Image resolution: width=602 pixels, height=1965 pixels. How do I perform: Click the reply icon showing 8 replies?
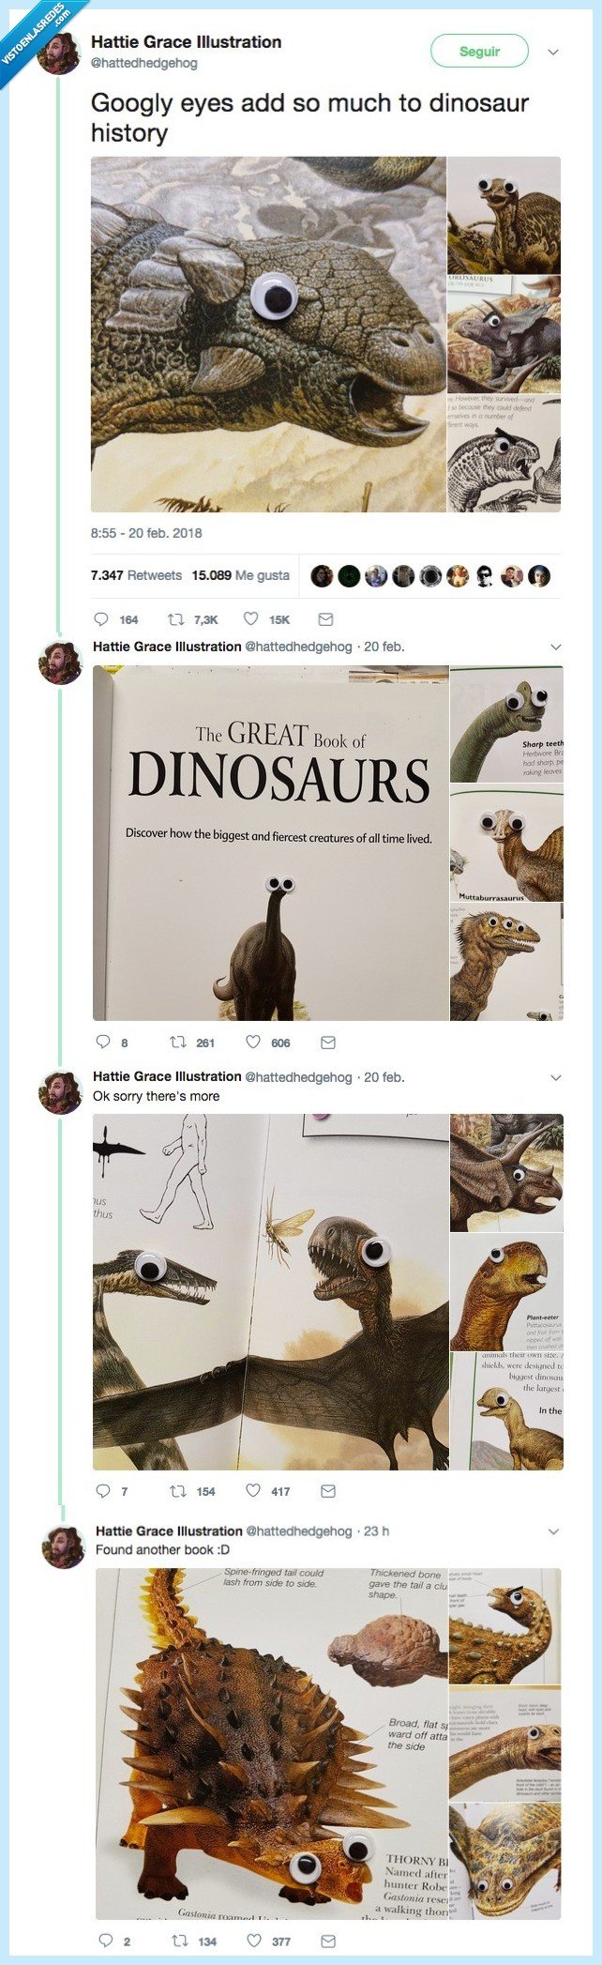click(101, 1042)
